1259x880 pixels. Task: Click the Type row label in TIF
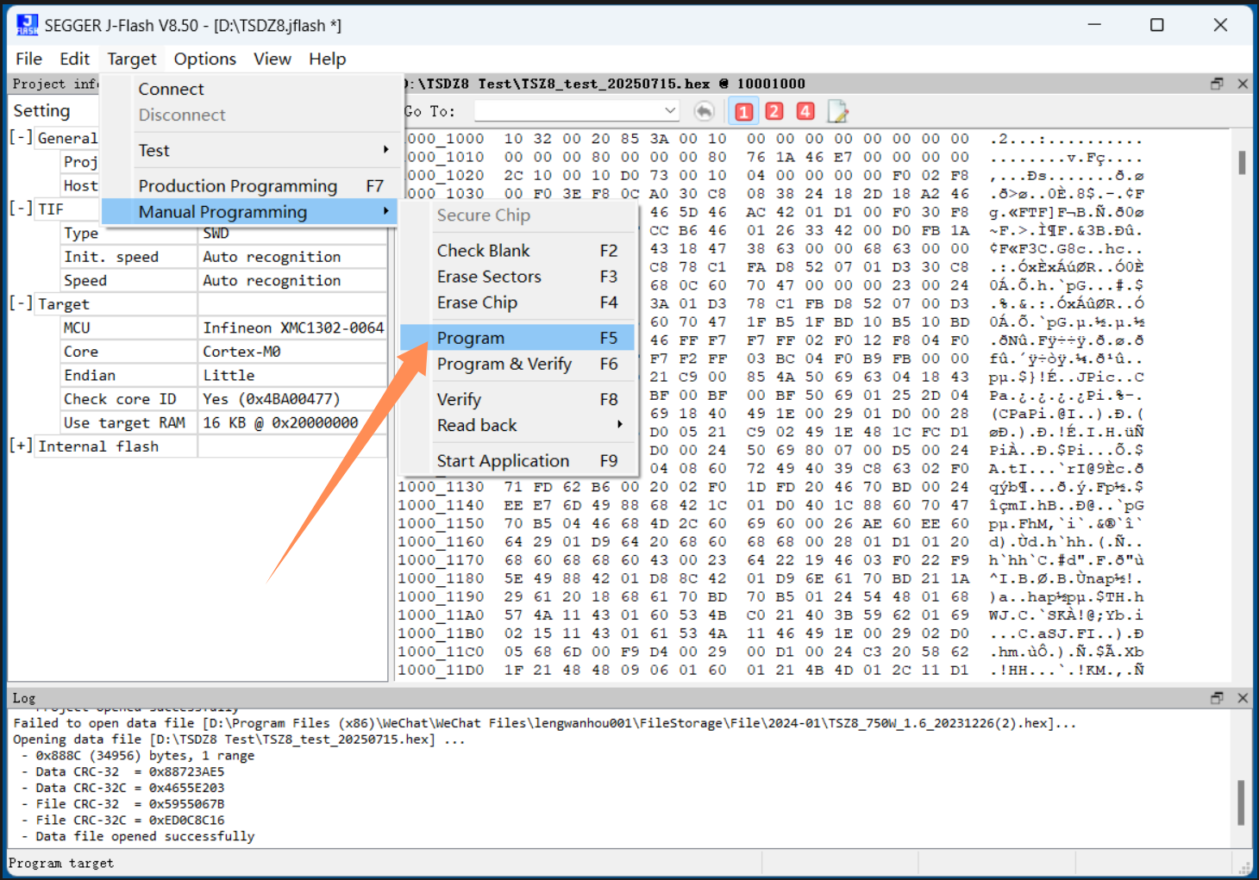point(81,233)
